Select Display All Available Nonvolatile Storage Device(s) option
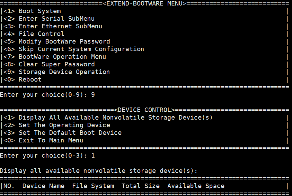The width and height of the screenshot is (292, 196). click(x=115, y=118)
